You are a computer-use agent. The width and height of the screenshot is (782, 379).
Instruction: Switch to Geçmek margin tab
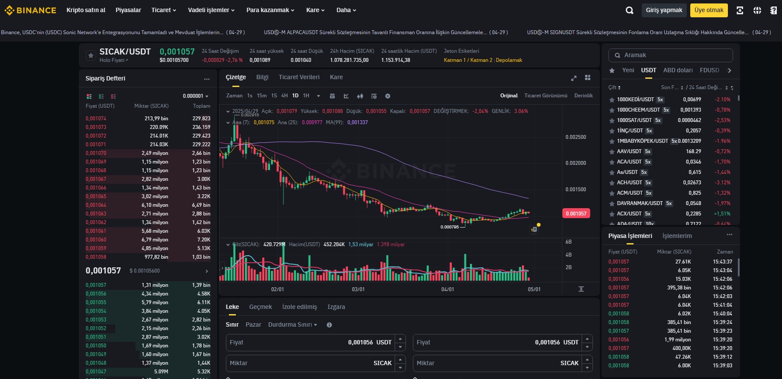click(x=261, y=307)
